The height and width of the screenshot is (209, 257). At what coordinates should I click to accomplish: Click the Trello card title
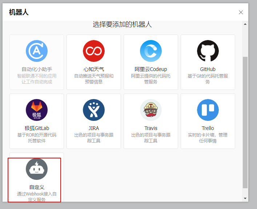(x=208, y=128)
